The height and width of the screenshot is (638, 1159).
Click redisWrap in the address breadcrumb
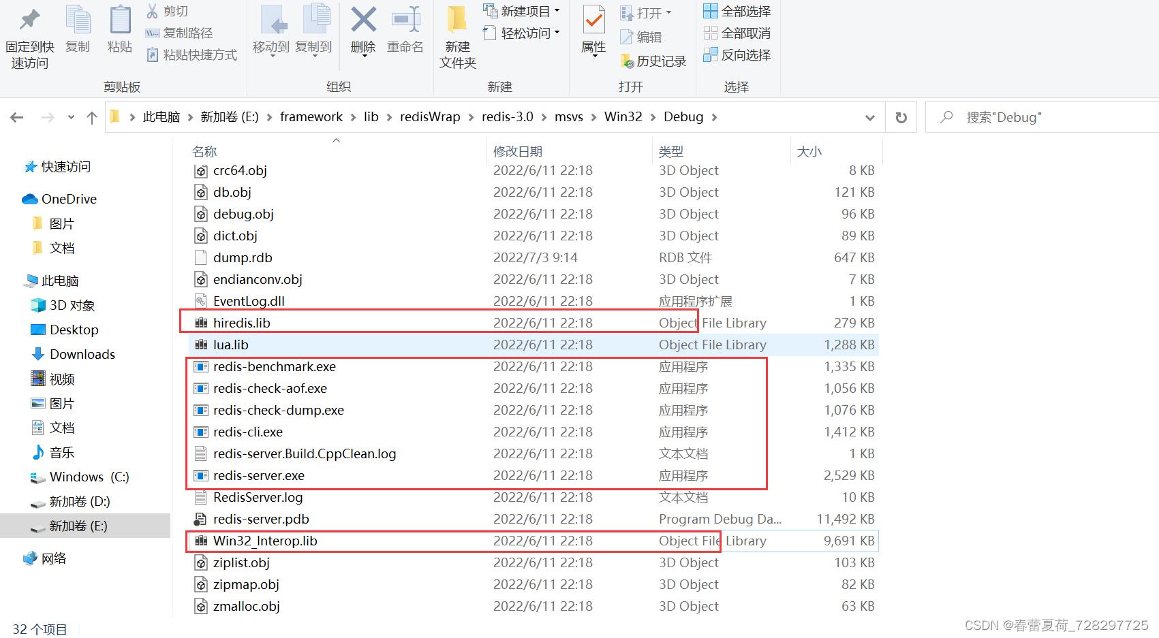(430, 117)
